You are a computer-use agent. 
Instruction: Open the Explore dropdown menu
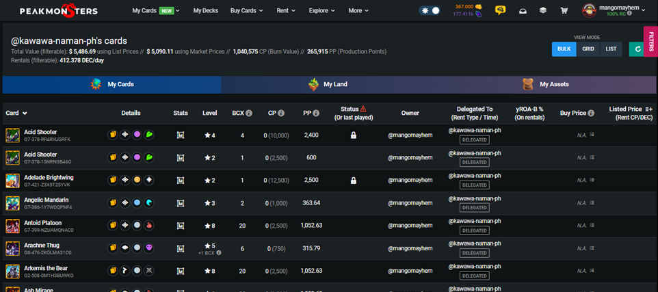point(322,10)
